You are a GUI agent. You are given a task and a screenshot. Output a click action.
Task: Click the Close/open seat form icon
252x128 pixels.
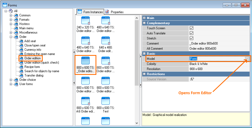21,46
